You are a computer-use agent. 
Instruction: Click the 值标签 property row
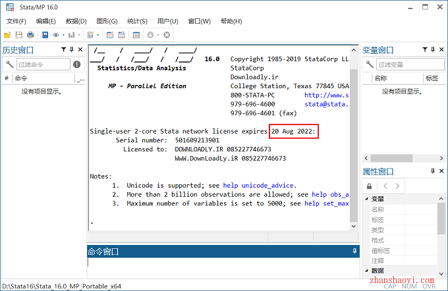[403, 250]
